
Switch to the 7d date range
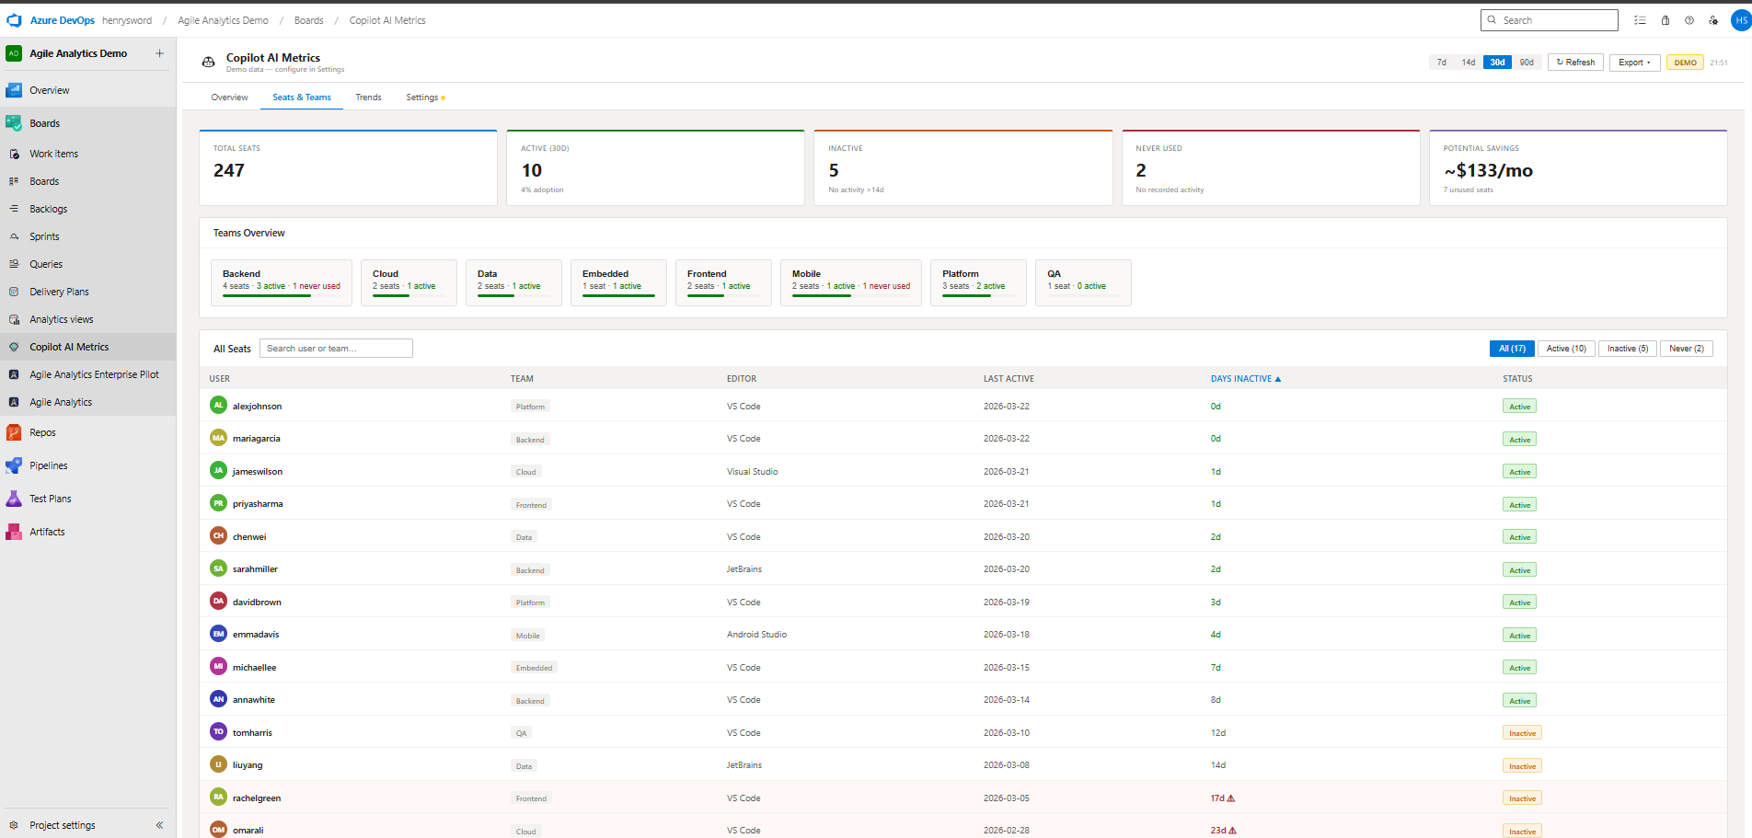coord(1441,62)
